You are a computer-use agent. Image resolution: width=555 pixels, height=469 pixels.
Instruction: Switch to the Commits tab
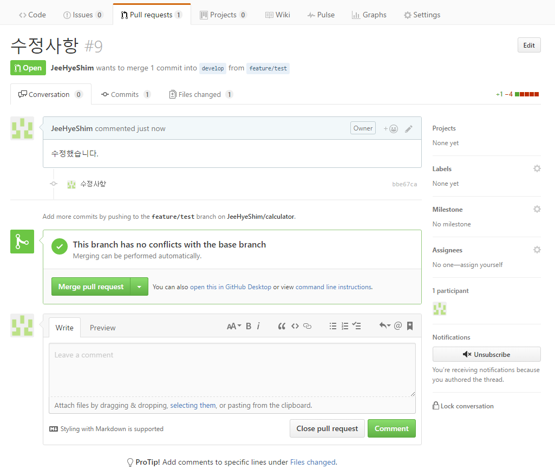126,95
